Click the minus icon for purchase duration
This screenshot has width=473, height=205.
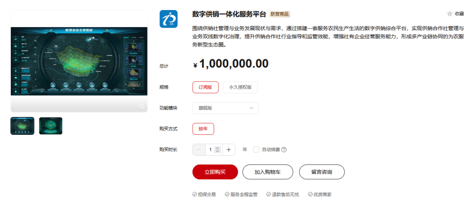(199, 150)
